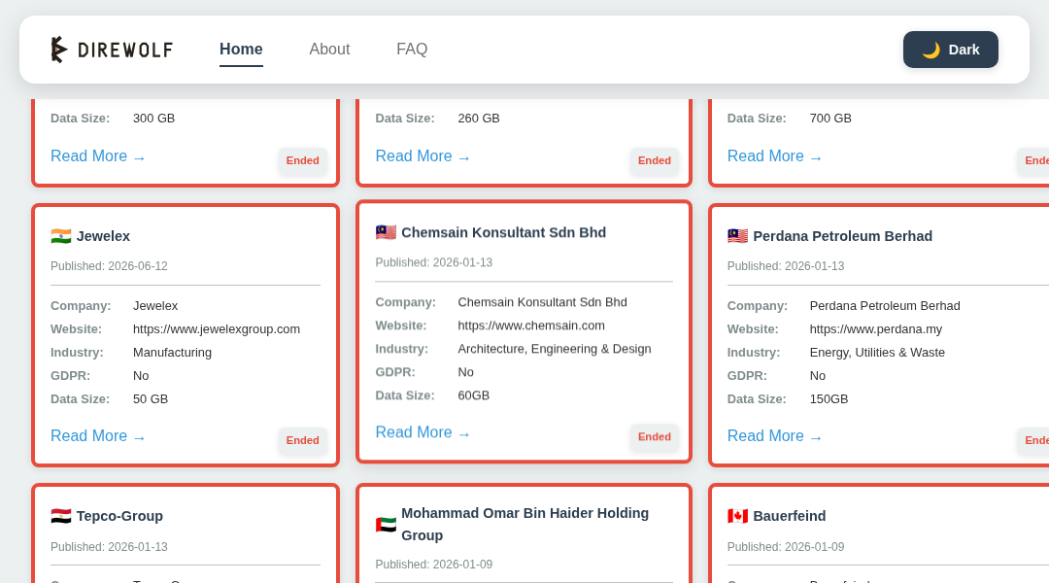The width and height of the screenshot is (1049, 583).
Task: Click https://www.chemsain.com website text
Action: [x=531, y=326]
